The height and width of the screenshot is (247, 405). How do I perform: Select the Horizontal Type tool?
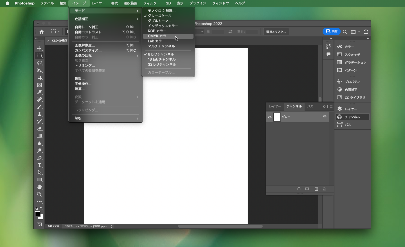(x=39, y=165)
